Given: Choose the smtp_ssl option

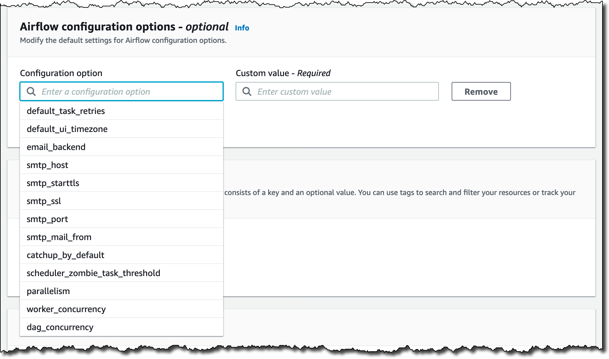Looking at the screenshot, I should [44, 201].
